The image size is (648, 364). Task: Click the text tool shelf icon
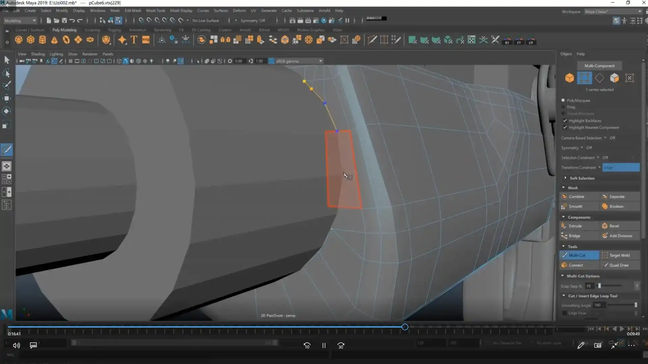[x=134, y=40]
